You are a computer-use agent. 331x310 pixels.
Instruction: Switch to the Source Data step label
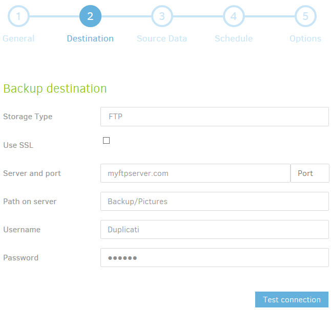click(x=162, y=39)
